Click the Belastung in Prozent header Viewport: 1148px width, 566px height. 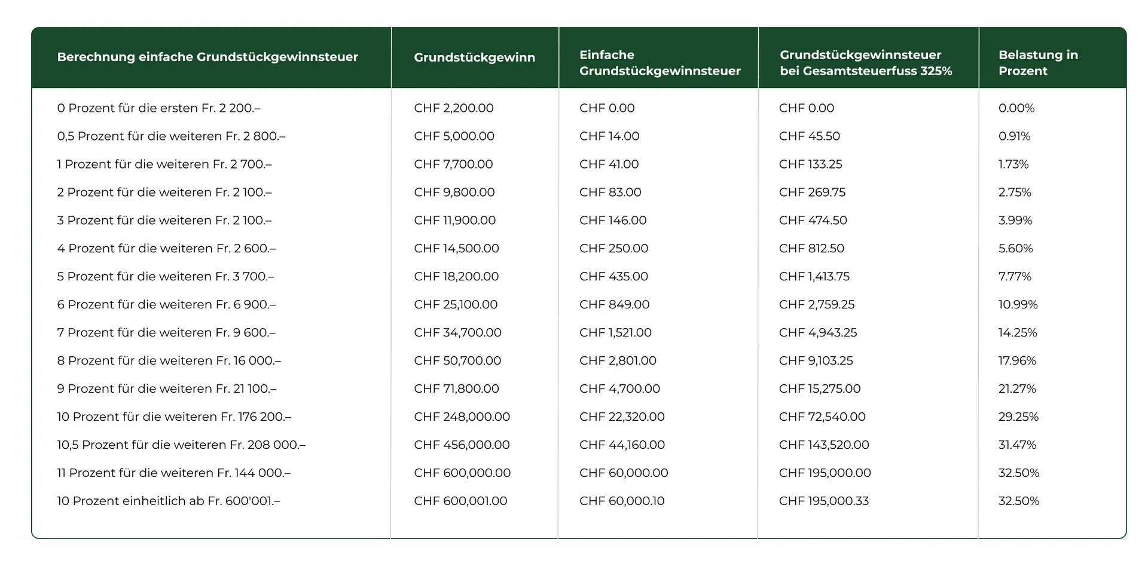1038,63
